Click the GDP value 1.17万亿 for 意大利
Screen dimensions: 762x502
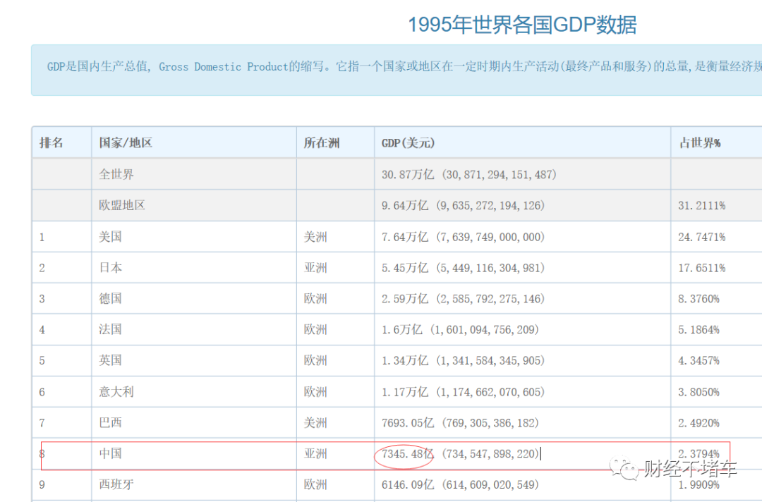tap(404, 392)
